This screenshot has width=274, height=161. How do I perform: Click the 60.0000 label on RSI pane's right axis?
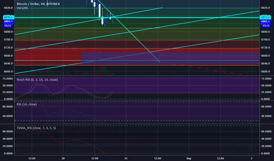pyautogui.click(x=266, y=107)
